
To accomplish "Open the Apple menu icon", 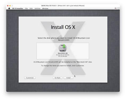I will click(x=9, y=8).
